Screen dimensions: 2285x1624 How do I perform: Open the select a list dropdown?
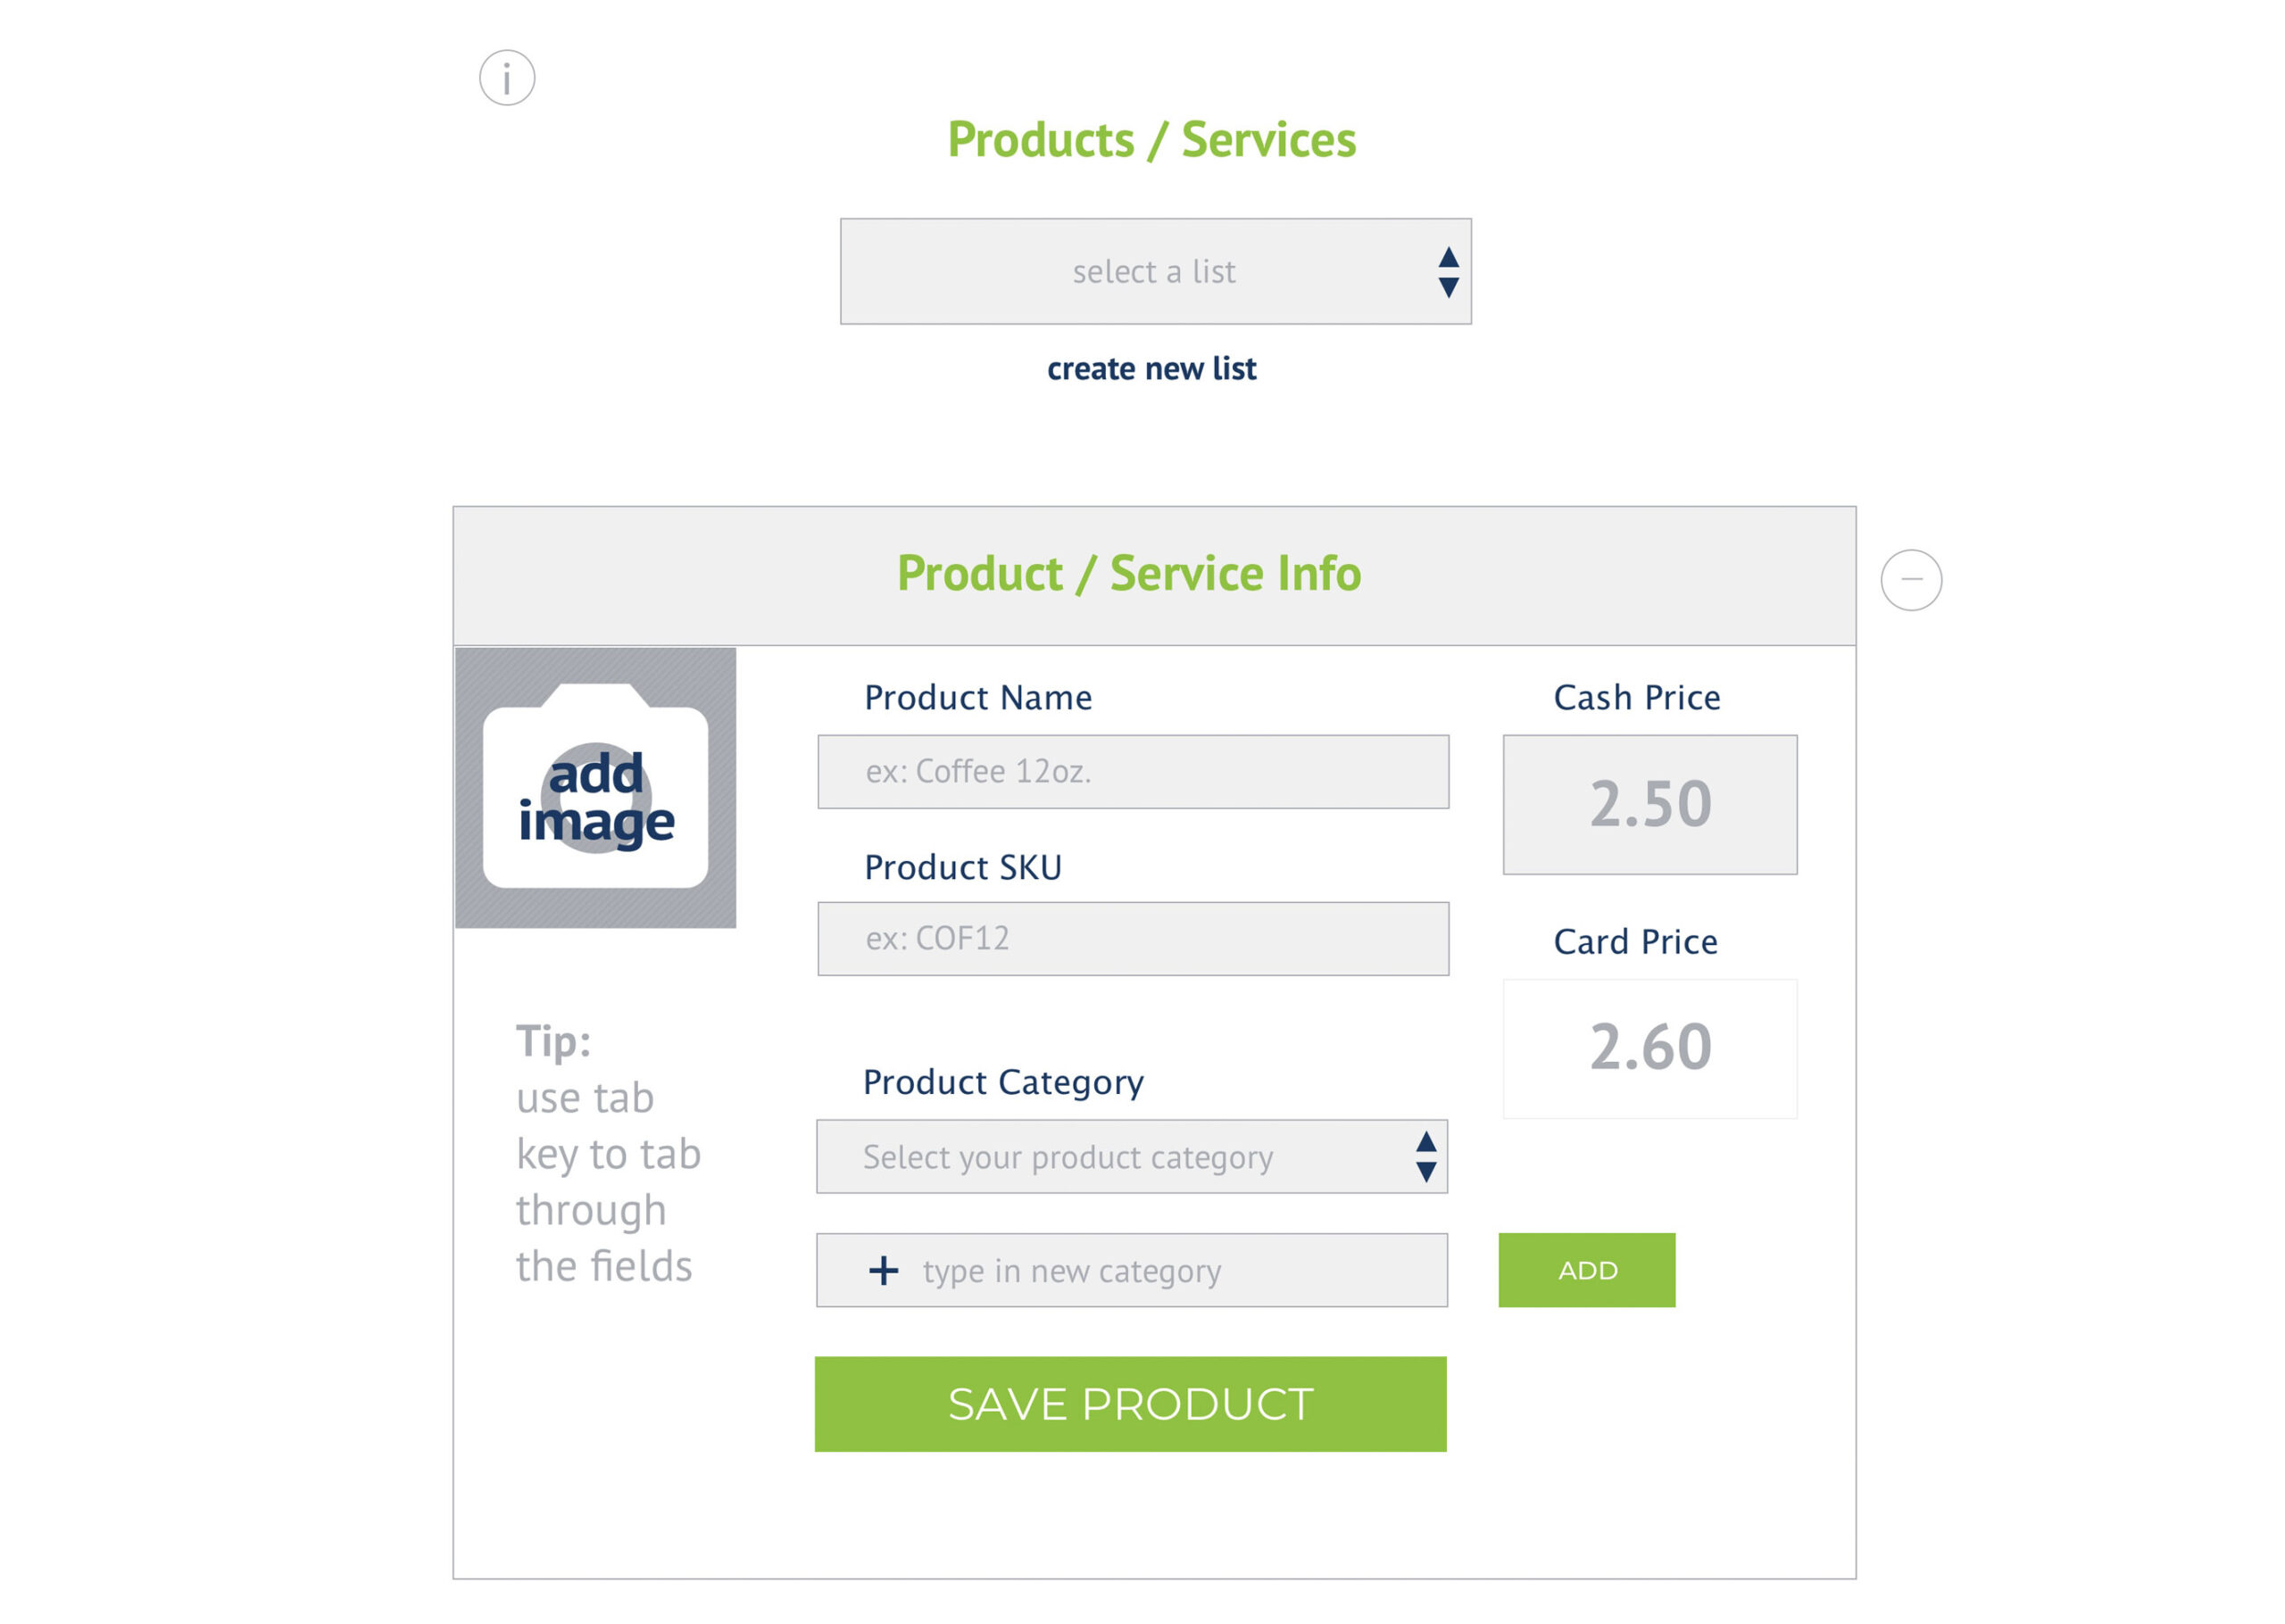coord(1155,272)
